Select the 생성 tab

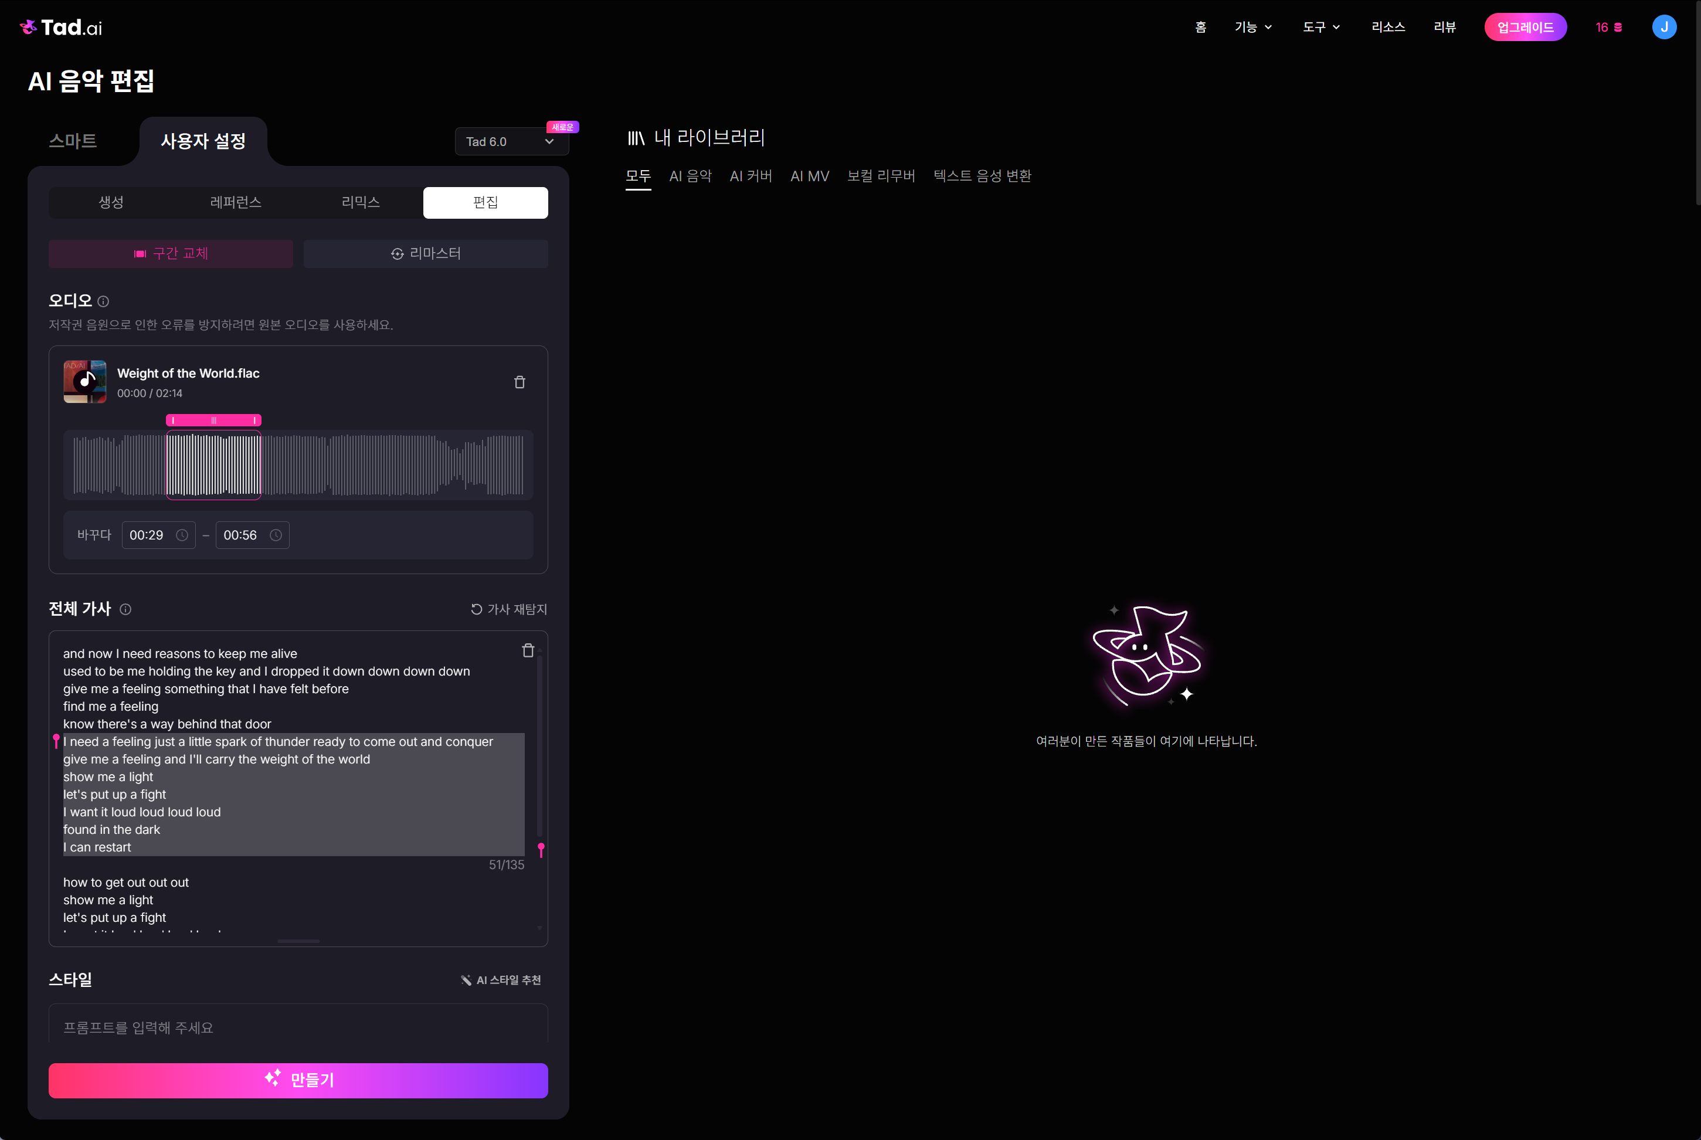(x=111, y=202)
